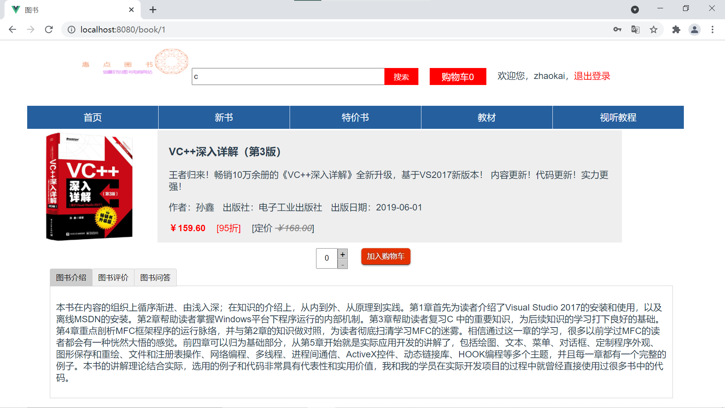Viewport: 725px width, 408px height.
Task: Click the page info circle icon
Action: click(71, 29)
